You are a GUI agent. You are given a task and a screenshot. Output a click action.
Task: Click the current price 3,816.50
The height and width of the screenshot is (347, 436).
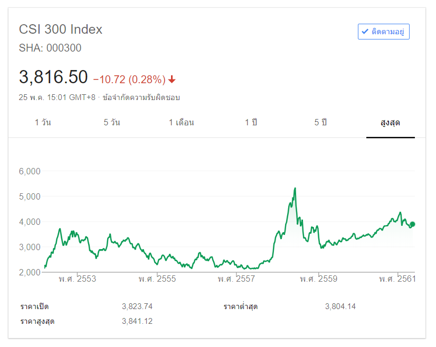click(53, 77)
